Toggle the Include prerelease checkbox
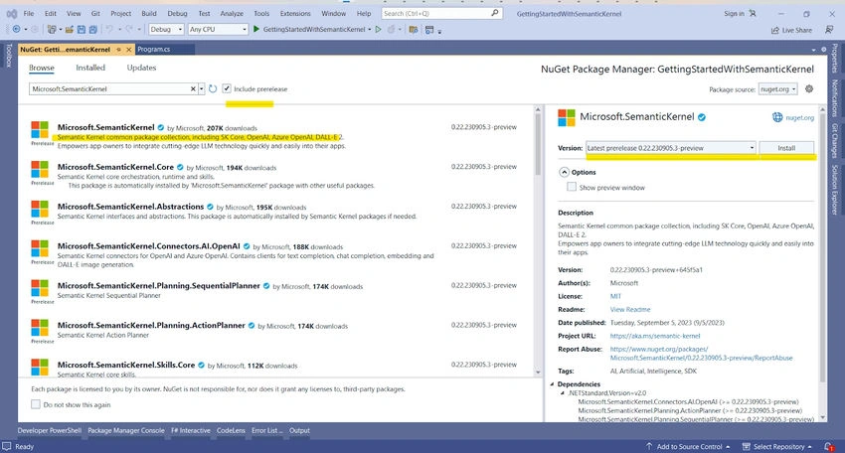This screenshot has width=845, height=453. (x=227, y=88)
